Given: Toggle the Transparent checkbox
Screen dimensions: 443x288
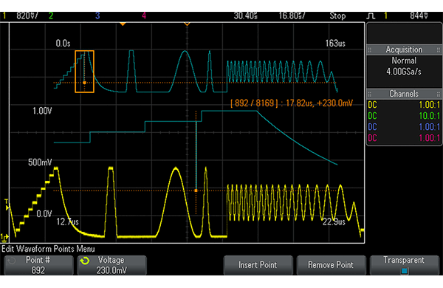Looking at the screenshot, I should tap(405, 271).
